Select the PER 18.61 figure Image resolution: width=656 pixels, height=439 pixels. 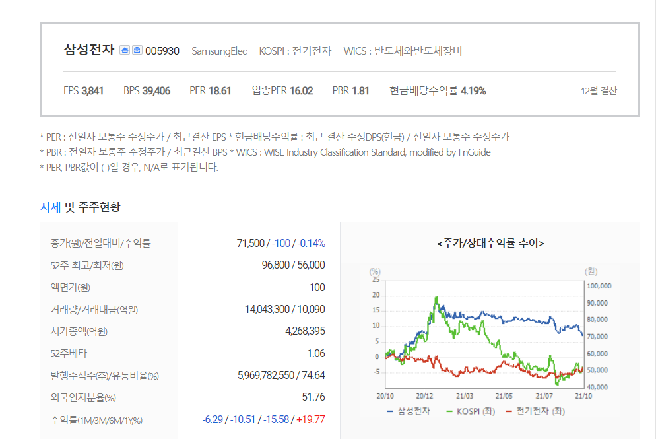211,91
